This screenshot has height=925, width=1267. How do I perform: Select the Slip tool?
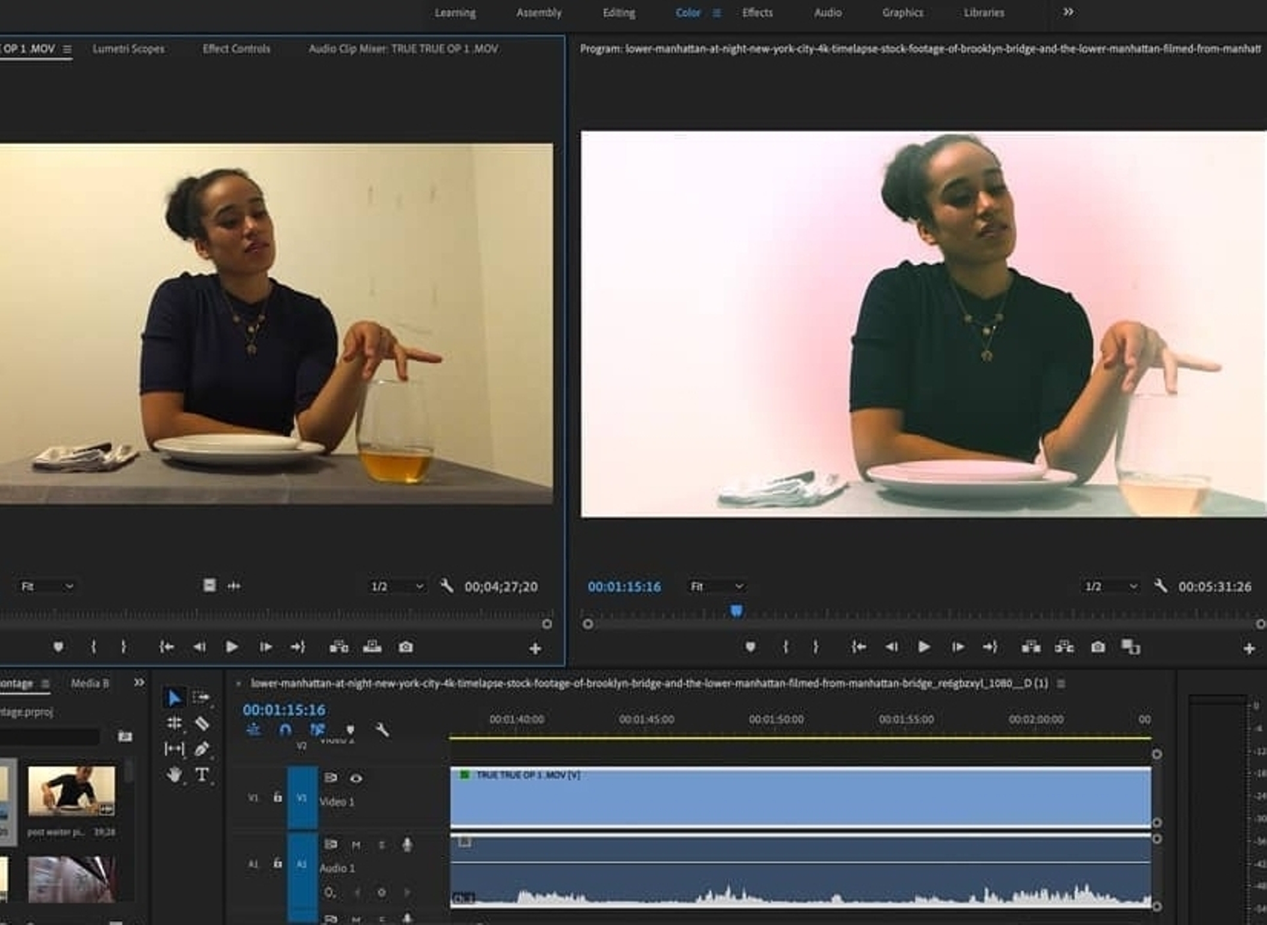click(x=174, y=749)
